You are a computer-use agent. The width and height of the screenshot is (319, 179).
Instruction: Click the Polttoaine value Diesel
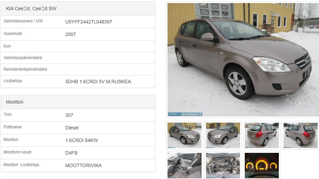pyautogui.click(x=72, y=128)
